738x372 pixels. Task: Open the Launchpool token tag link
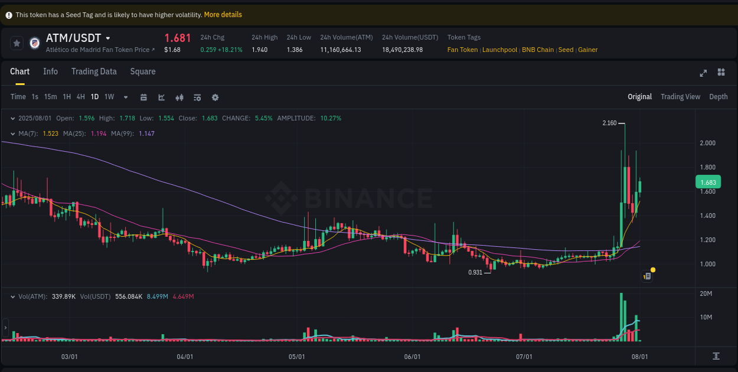(x=499, y=50)
